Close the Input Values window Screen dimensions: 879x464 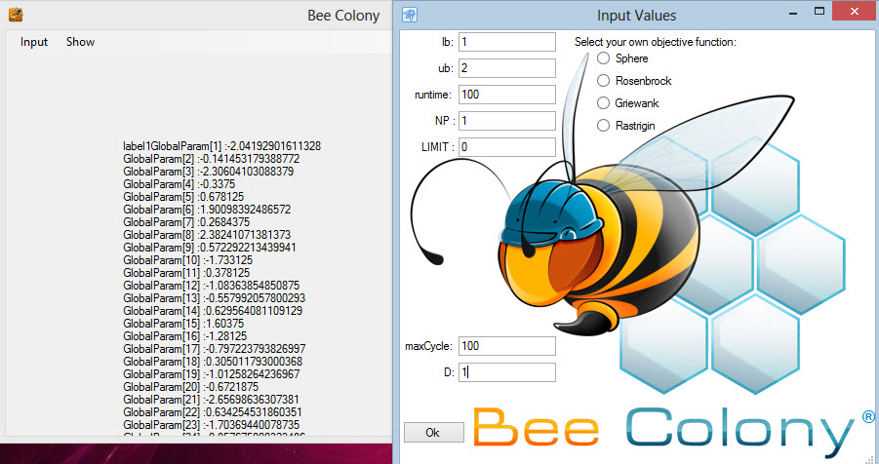(x=854, y=12)
